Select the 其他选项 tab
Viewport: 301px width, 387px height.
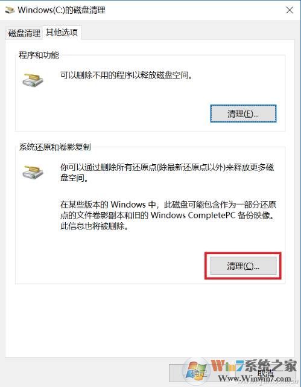click(x=62, y=33)
